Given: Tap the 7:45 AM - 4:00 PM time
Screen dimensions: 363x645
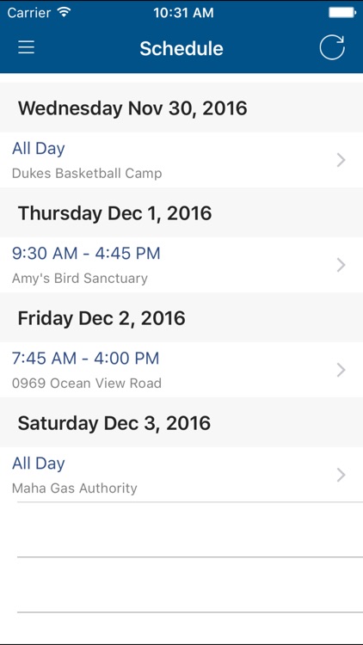Looking at the screenshot, I should tap(86, 359).
